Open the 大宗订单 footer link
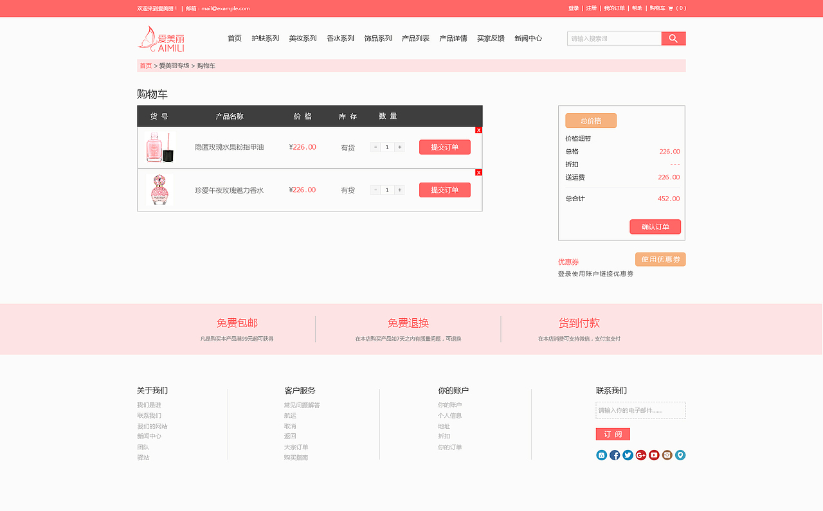 [x=296, y=447]
